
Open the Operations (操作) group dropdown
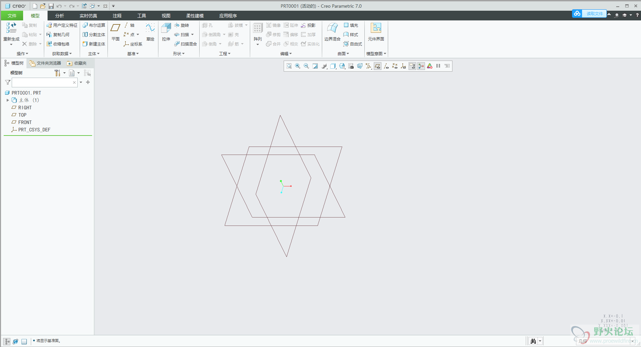[x=22, y=54]
